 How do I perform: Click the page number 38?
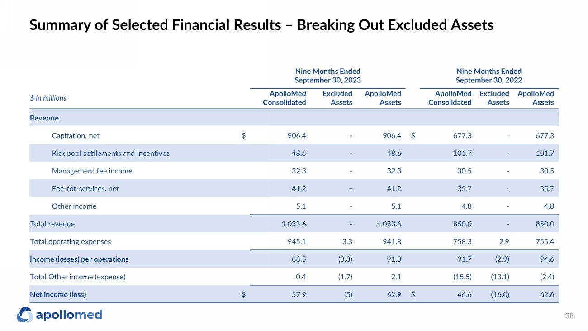569,316
